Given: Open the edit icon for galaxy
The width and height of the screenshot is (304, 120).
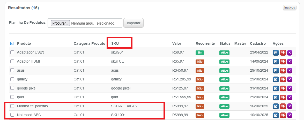Looking at the screenshot, I should tap(276, 79).
